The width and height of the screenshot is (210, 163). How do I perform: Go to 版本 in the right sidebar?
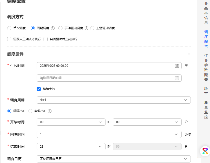click(x=206, y=90)
